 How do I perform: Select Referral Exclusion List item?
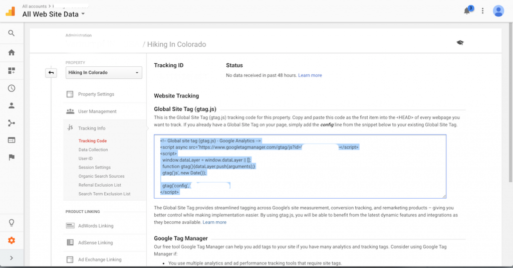tap(100, 185)
